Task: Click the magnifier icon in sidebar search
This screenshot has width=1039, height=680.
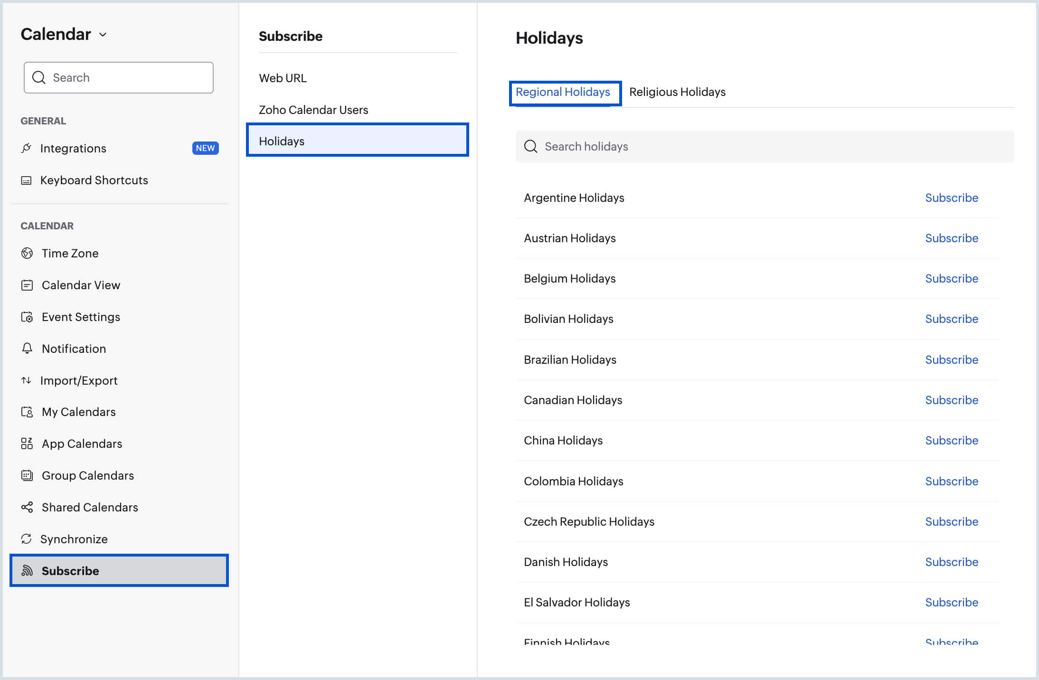Action: 39,77
